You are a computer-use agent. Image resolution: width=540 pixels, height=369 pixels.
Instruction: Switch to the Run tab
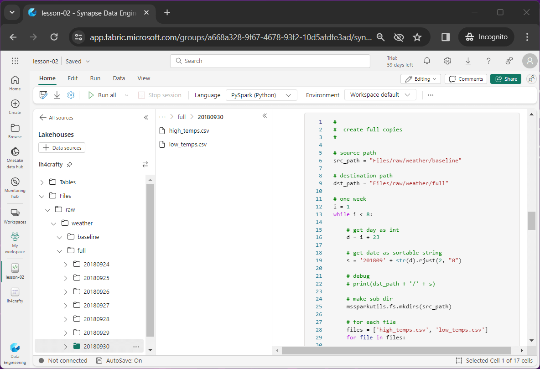pyautogui.click(x=95, y=78)
